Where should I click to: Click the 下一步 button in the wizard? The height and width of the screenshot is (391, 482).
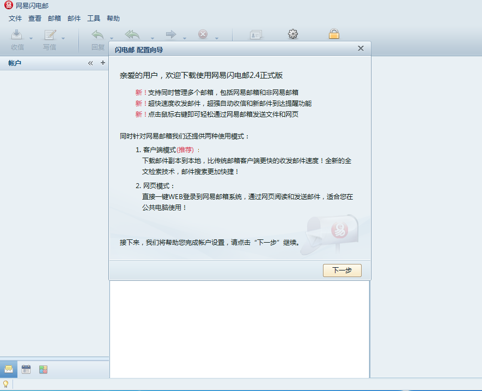pos(342,270)
